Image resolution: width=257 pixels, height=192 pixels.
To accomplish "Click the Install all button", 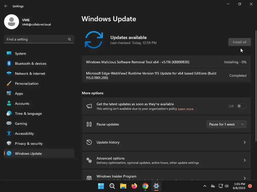I will pyautogui.click(x=239, y=42).
